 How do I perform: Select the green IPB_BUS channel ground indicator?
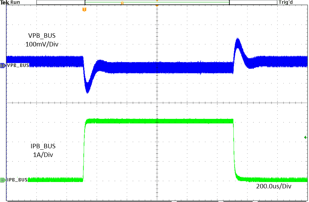coord(3,180)
